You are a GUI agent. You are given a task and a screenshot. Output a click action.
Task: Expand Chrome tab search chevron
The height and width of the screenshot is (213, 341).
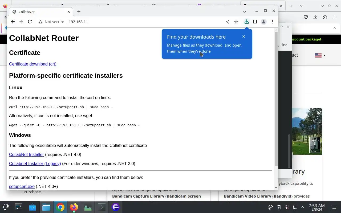pyautogui.click(x=245, y=12)
